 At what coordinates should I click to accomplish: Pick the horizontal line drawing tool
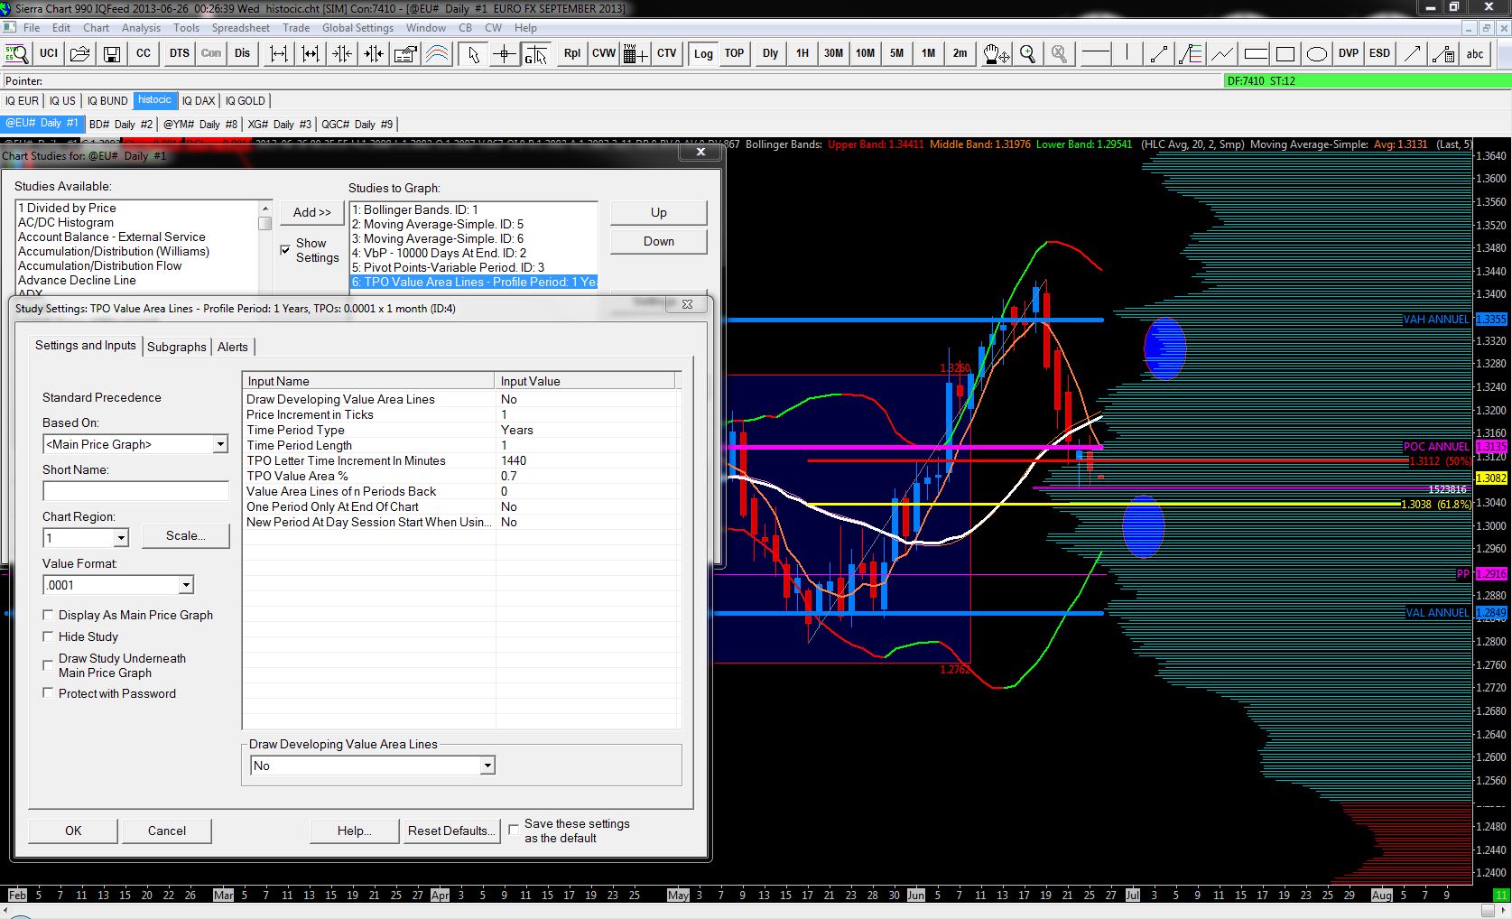(x=1095, y=54)
